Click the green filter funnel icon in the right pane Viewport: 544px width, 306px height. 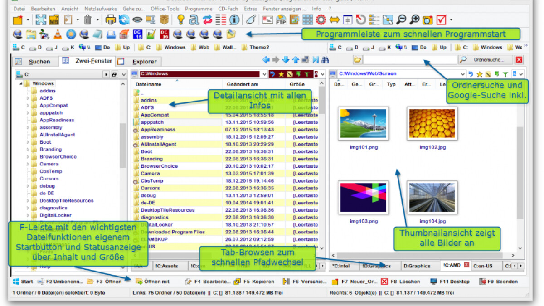click(x=505, y=74)
